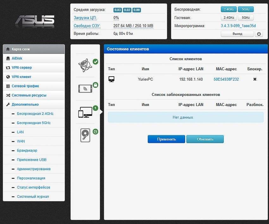Toggle the guest 5GHz network
This screenshot has height=224, width=269.
246,17
